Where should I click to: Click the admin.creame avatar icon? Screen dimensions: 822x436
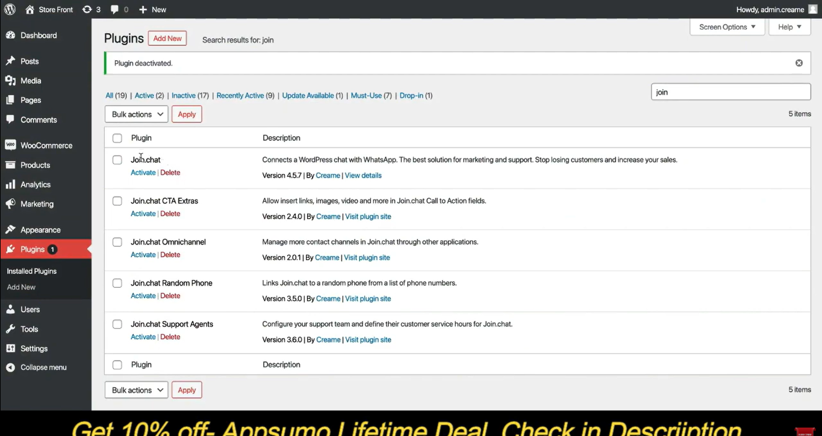pyautogui.click(x=813, y=10)
